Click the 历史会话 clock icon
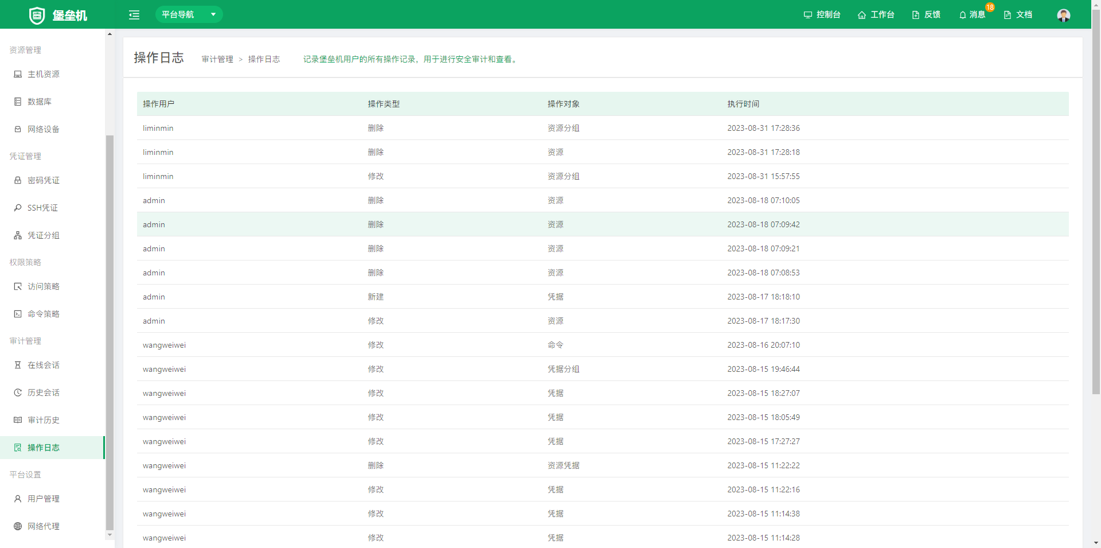 18,392
